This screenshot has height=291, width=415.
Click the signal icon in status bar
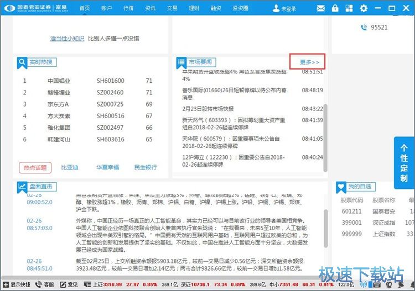point(364,285)
